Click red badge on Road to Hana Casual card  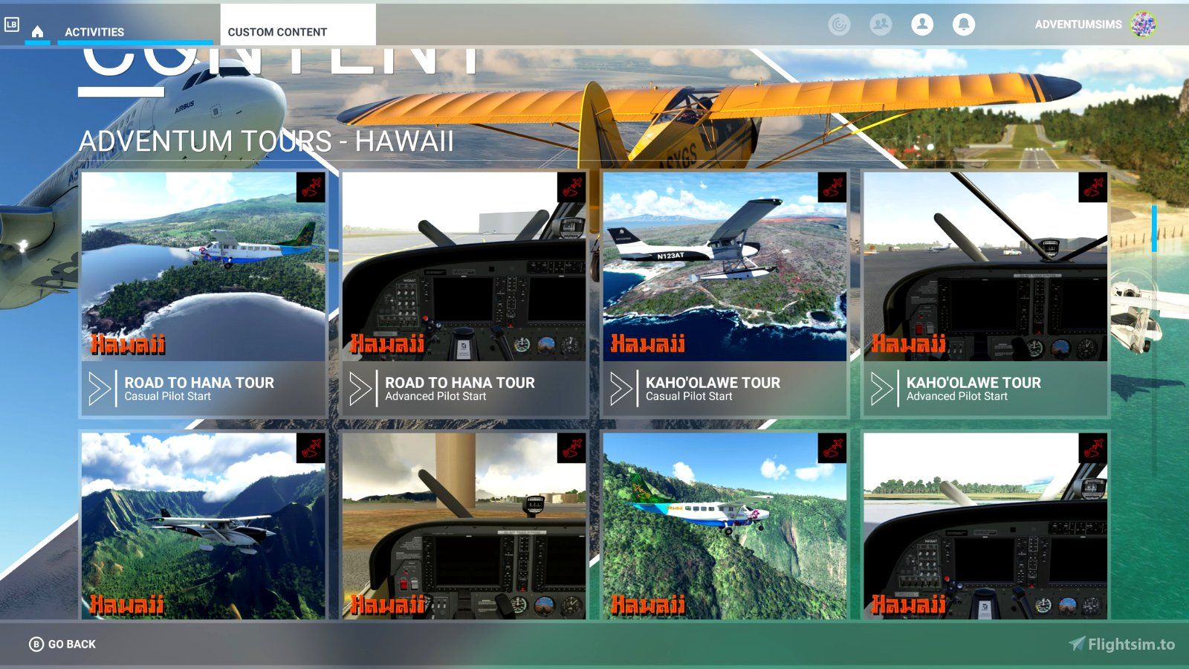311,187
